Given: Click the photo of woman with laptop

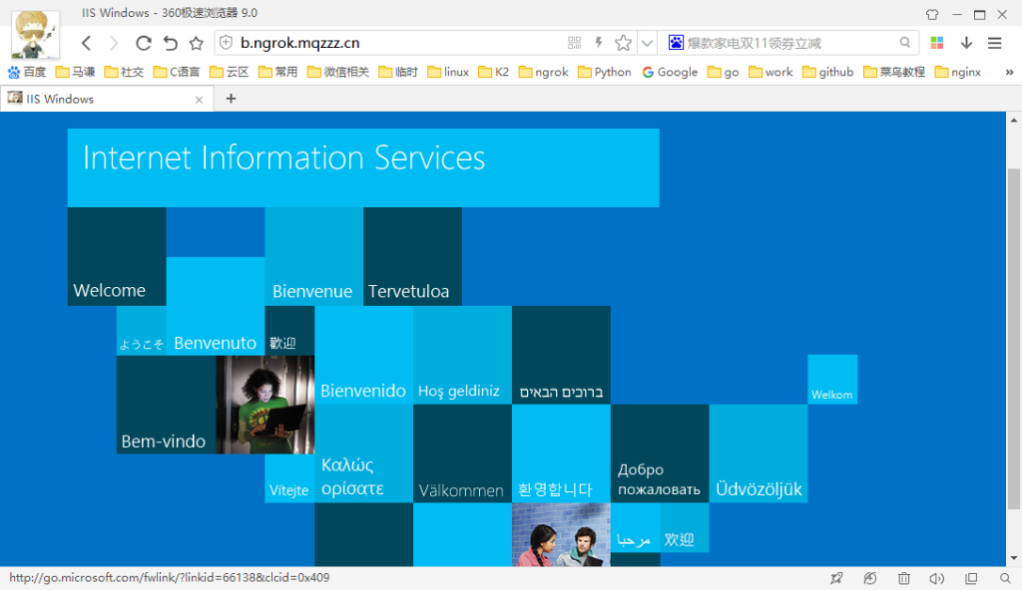Looking at the screenshot, I should pyautogui.click(x=265, y=405).
